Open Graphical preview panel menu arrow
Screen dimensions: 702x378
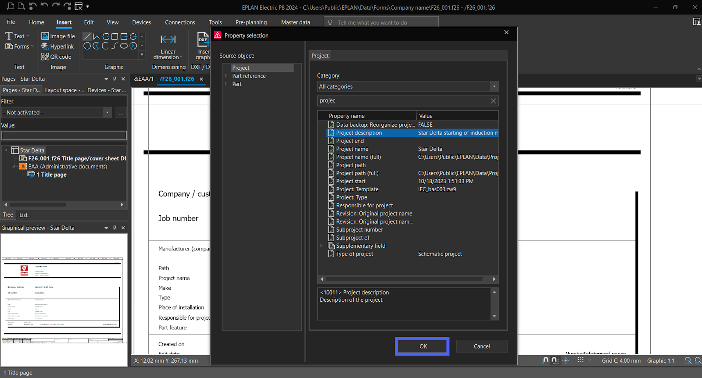[x=106, y=228]
